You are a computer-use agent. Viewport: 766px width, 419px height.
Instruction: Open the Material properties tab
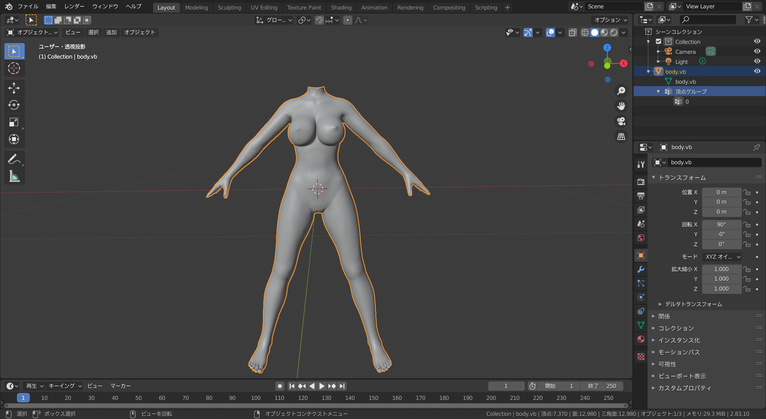(x=641, y=339)
